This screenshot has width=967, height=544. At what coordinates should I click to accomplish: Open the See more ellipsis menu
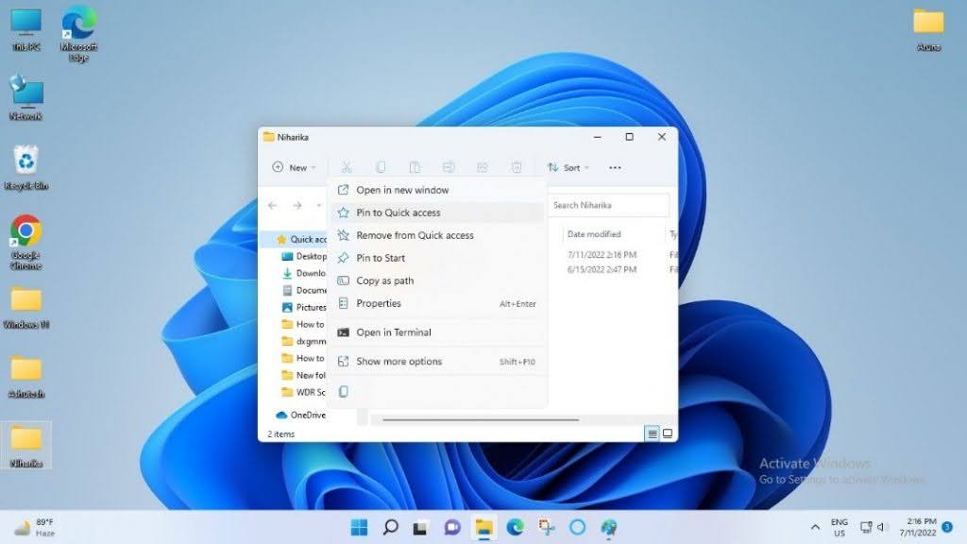(x=615, y=168)
